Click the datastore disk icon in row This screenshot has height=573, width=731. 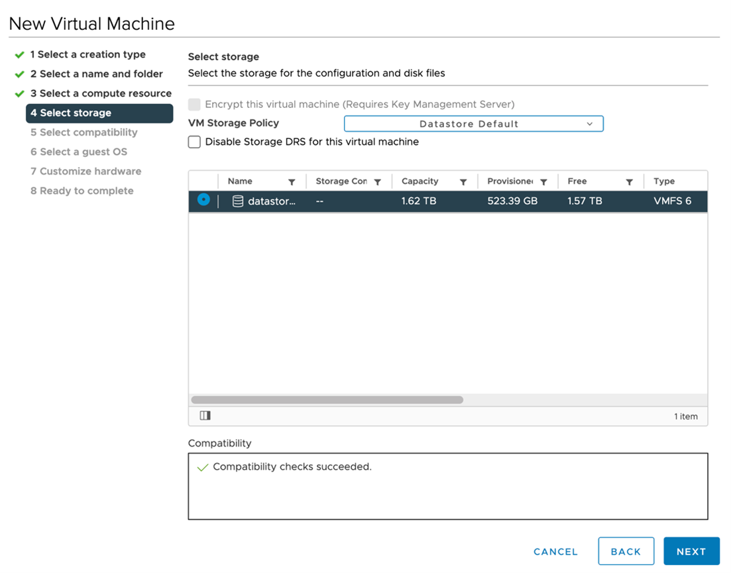tap(238, 201)
